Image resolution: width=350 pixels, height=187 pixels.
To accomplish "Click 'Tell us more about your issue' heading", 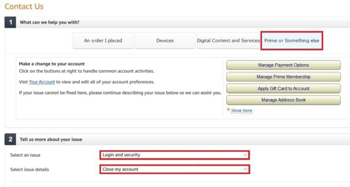I will click(51, 140).
